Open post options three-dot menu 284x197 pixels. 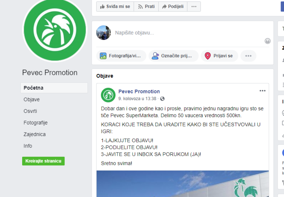point(262,91)
